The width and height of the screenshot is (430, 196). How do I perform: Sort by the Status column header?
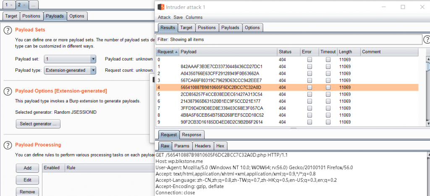coord(288,52)
